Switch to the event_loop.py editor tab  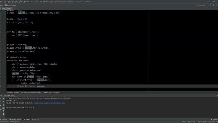pyautogui.click(x=5, y=9)
